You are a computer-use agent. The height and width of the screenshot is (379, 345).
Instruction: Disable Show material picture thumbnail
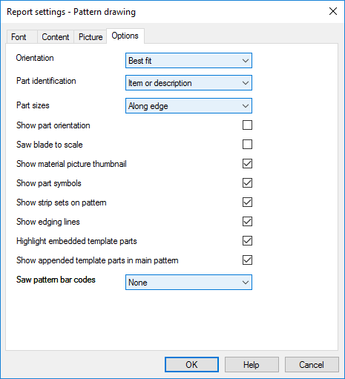coord(247,164)
